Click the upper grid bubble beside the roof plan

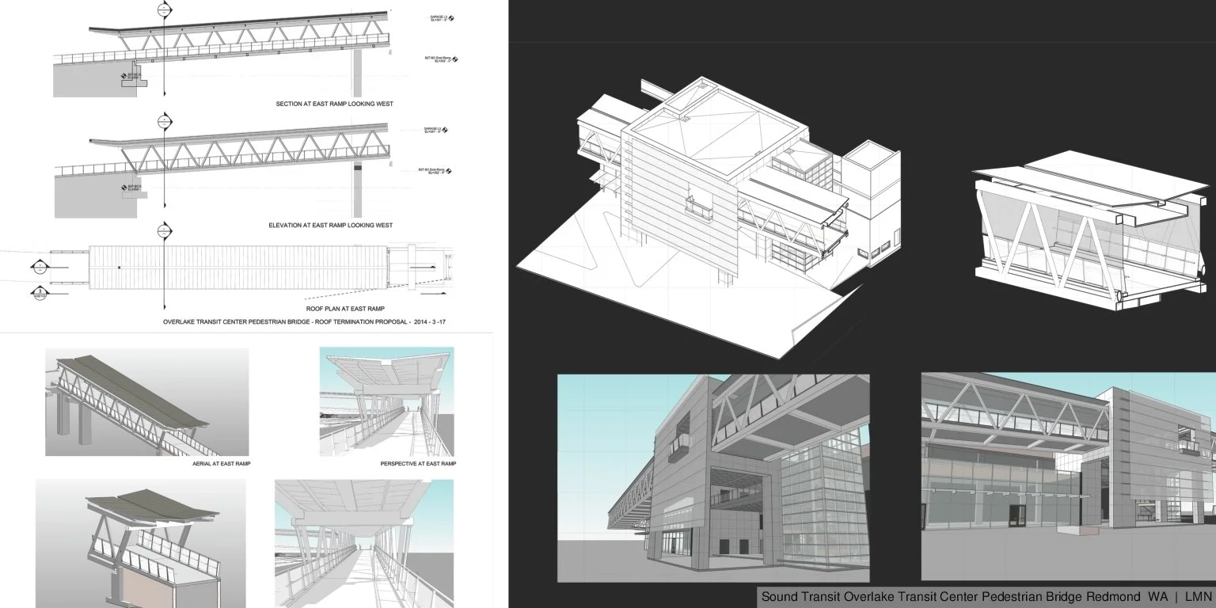click(x=40, y=266)
